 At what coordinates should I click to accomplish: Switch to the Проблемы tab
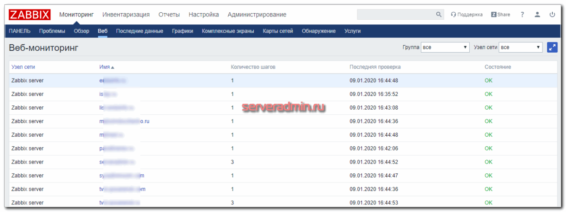pos(52,31)
